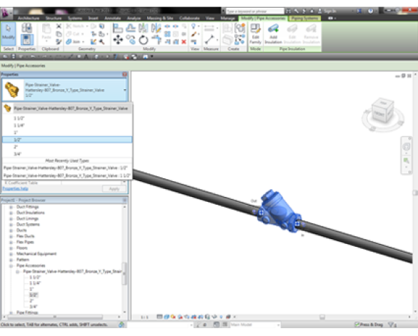This screenshot has height=336, width=418.
Task: Expand the Mechanical Equipment tree node
Action: tap(11, 254)
